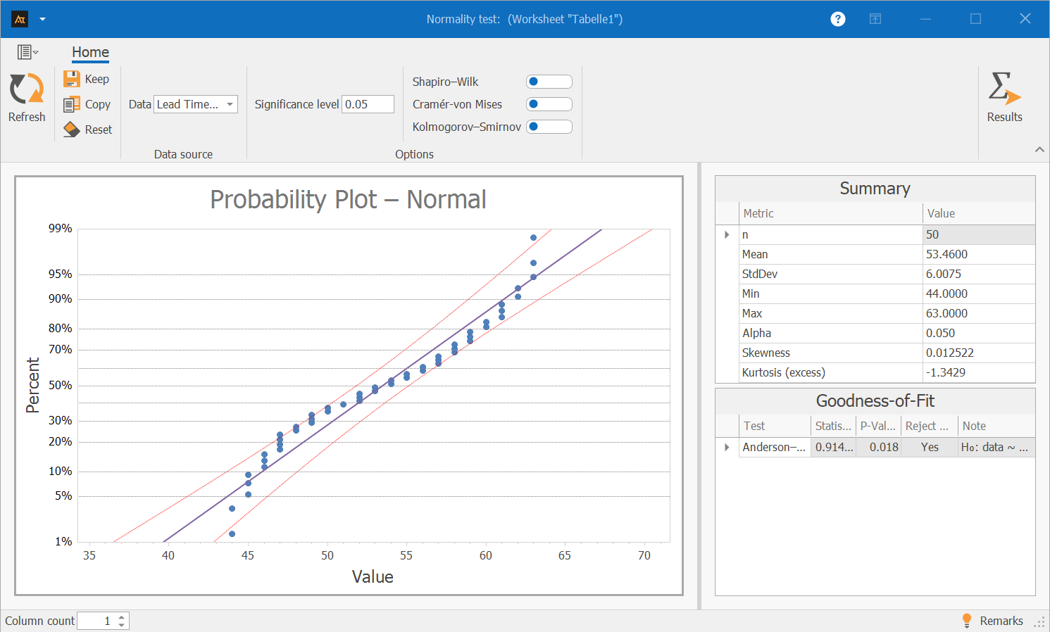1050x632 pixels.
Task: Click the Copy icon
Action: coord(72,105)
